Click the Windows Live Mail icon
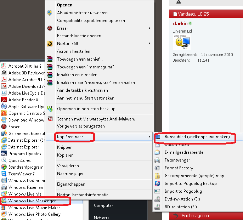Image resolution: width=243 pixels, height=220 pixels. point(4,194)
